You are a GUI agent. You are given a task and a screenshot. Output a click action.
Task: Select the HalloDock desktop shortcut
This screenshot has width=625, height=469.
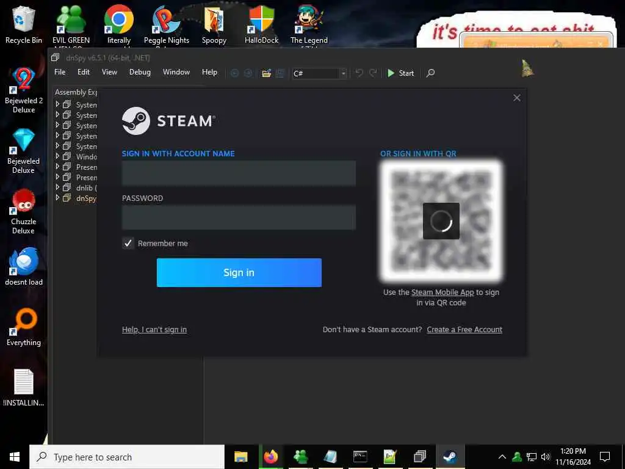pyautogui.click(x=262, y=24)
